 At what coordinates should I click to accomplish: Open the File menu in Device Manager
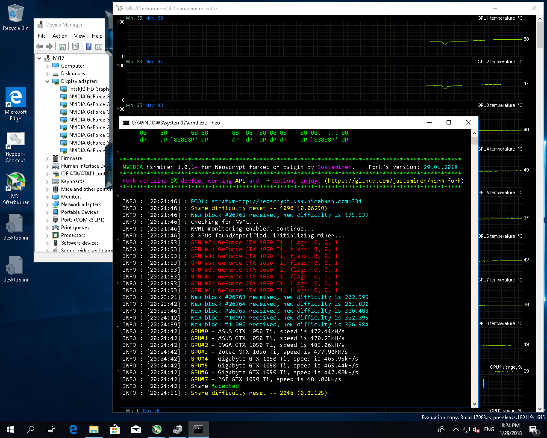41,36
